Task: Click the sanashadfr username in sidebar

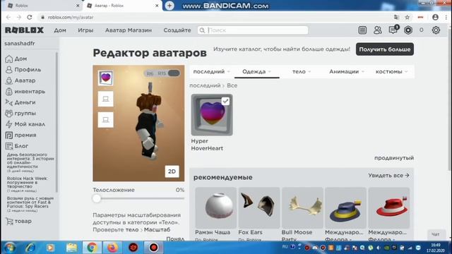Action: point(20,44)
